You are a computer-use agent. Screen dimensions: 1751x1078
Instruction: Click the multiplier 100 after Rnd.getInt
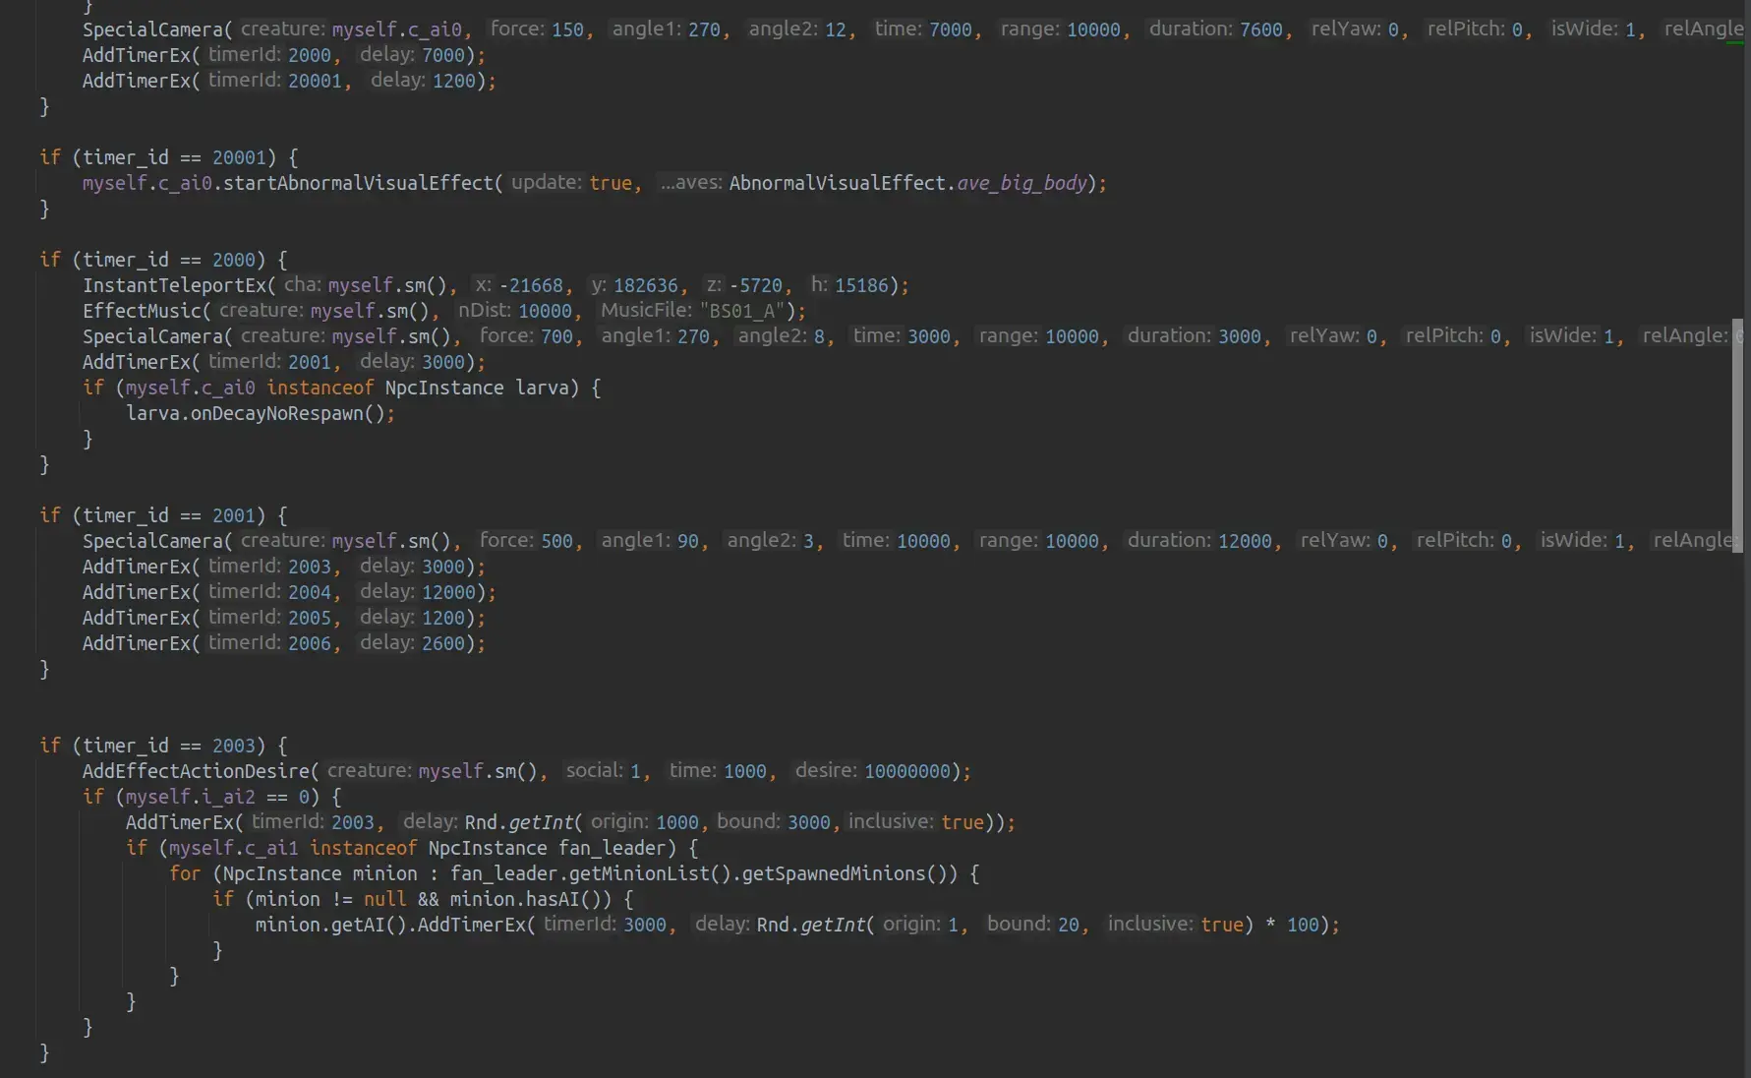point(1303,925)
